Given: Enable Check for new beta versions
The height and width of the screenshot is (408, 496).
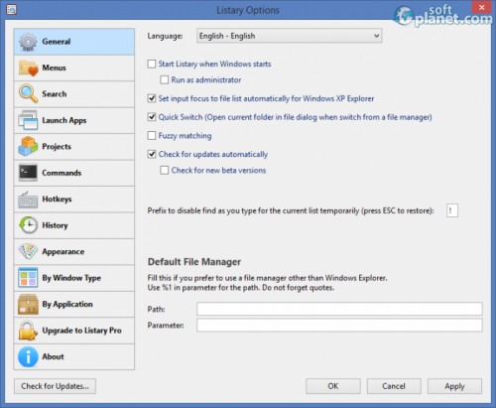Looking at the screenshot, I should click(165, 170).
